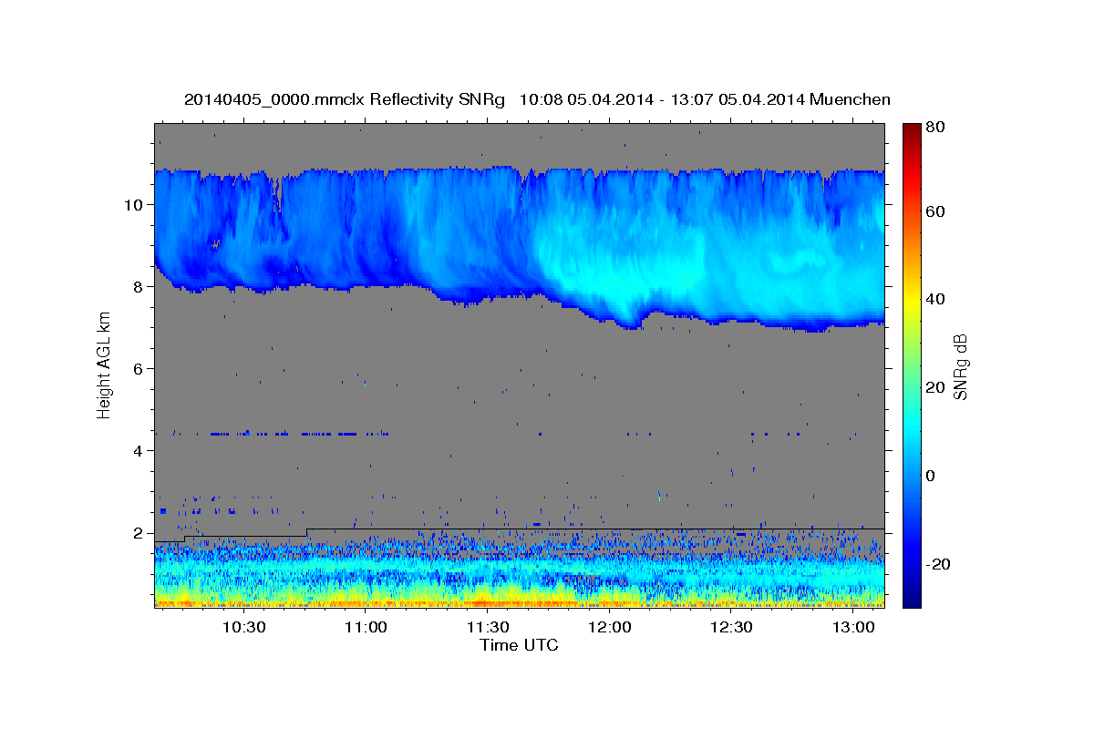
Task: Click the colorbar value 40
Action: click(935, 299)
